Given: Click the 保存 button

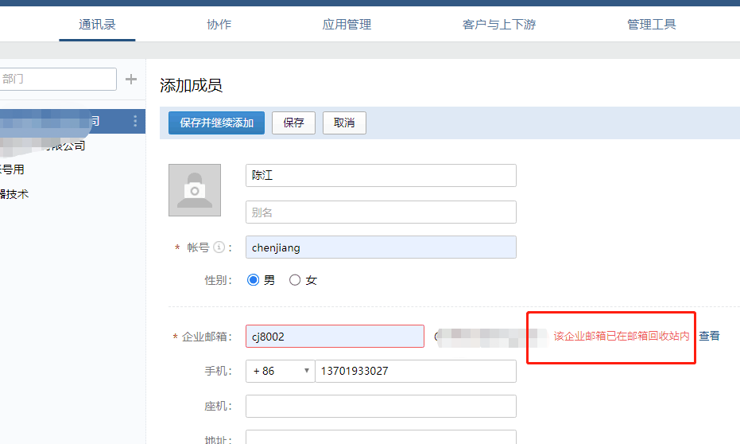Looking at the screenshot, I should coord(293,123).
